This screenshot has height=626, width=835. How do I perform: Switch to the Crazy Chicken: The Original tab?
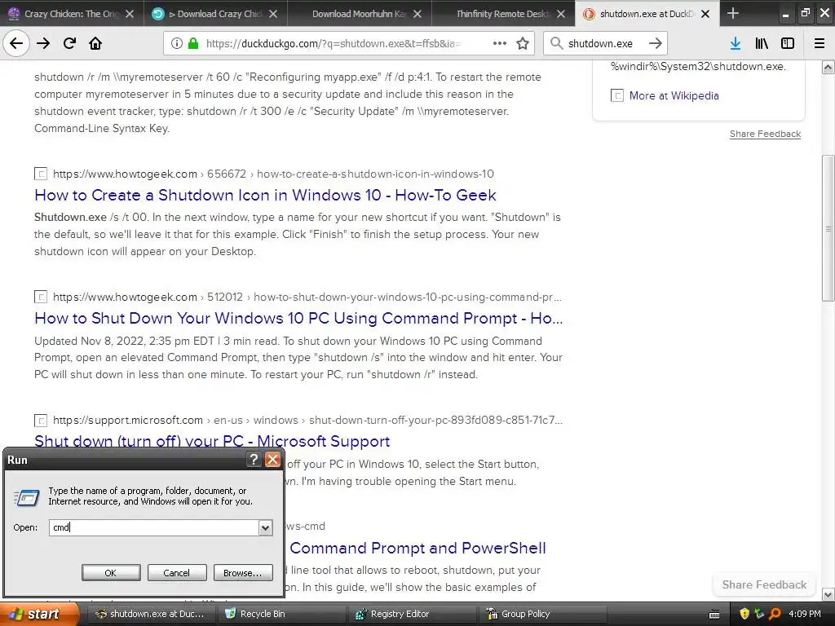tap(72, 14)
